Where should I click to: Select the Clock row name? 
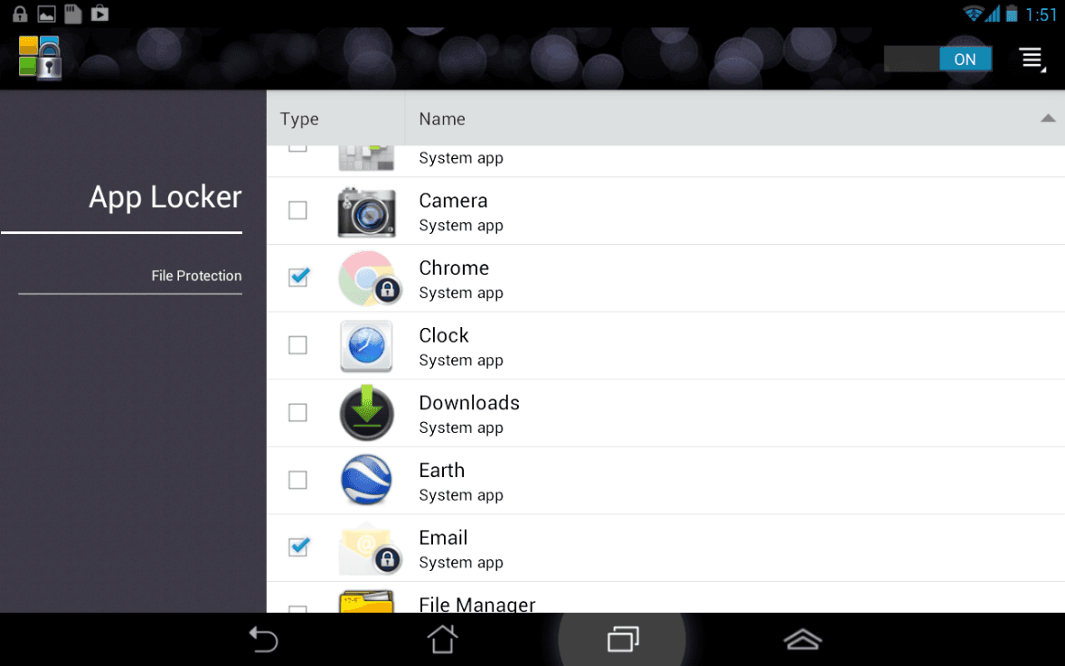coord(444,335)
